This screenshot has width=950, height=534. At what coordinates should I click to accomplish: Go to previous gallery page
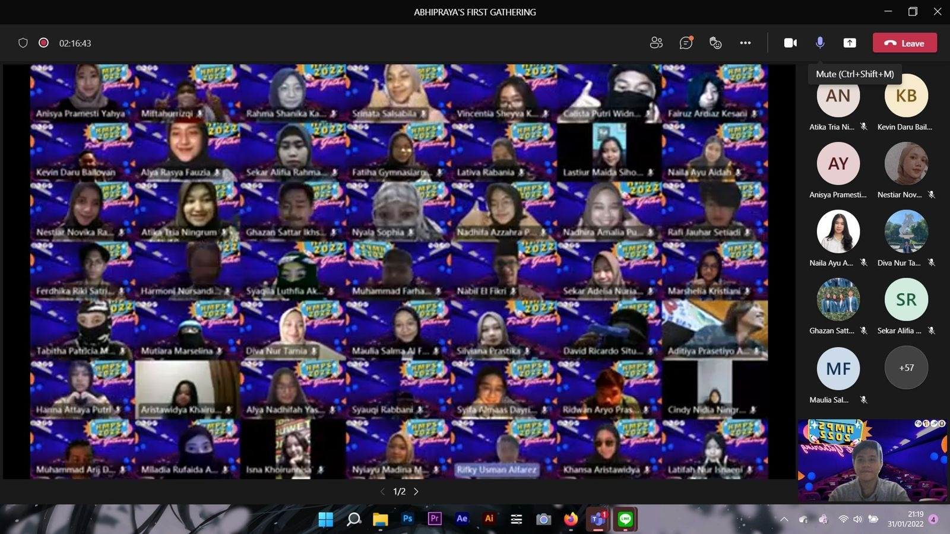(382, 491)
